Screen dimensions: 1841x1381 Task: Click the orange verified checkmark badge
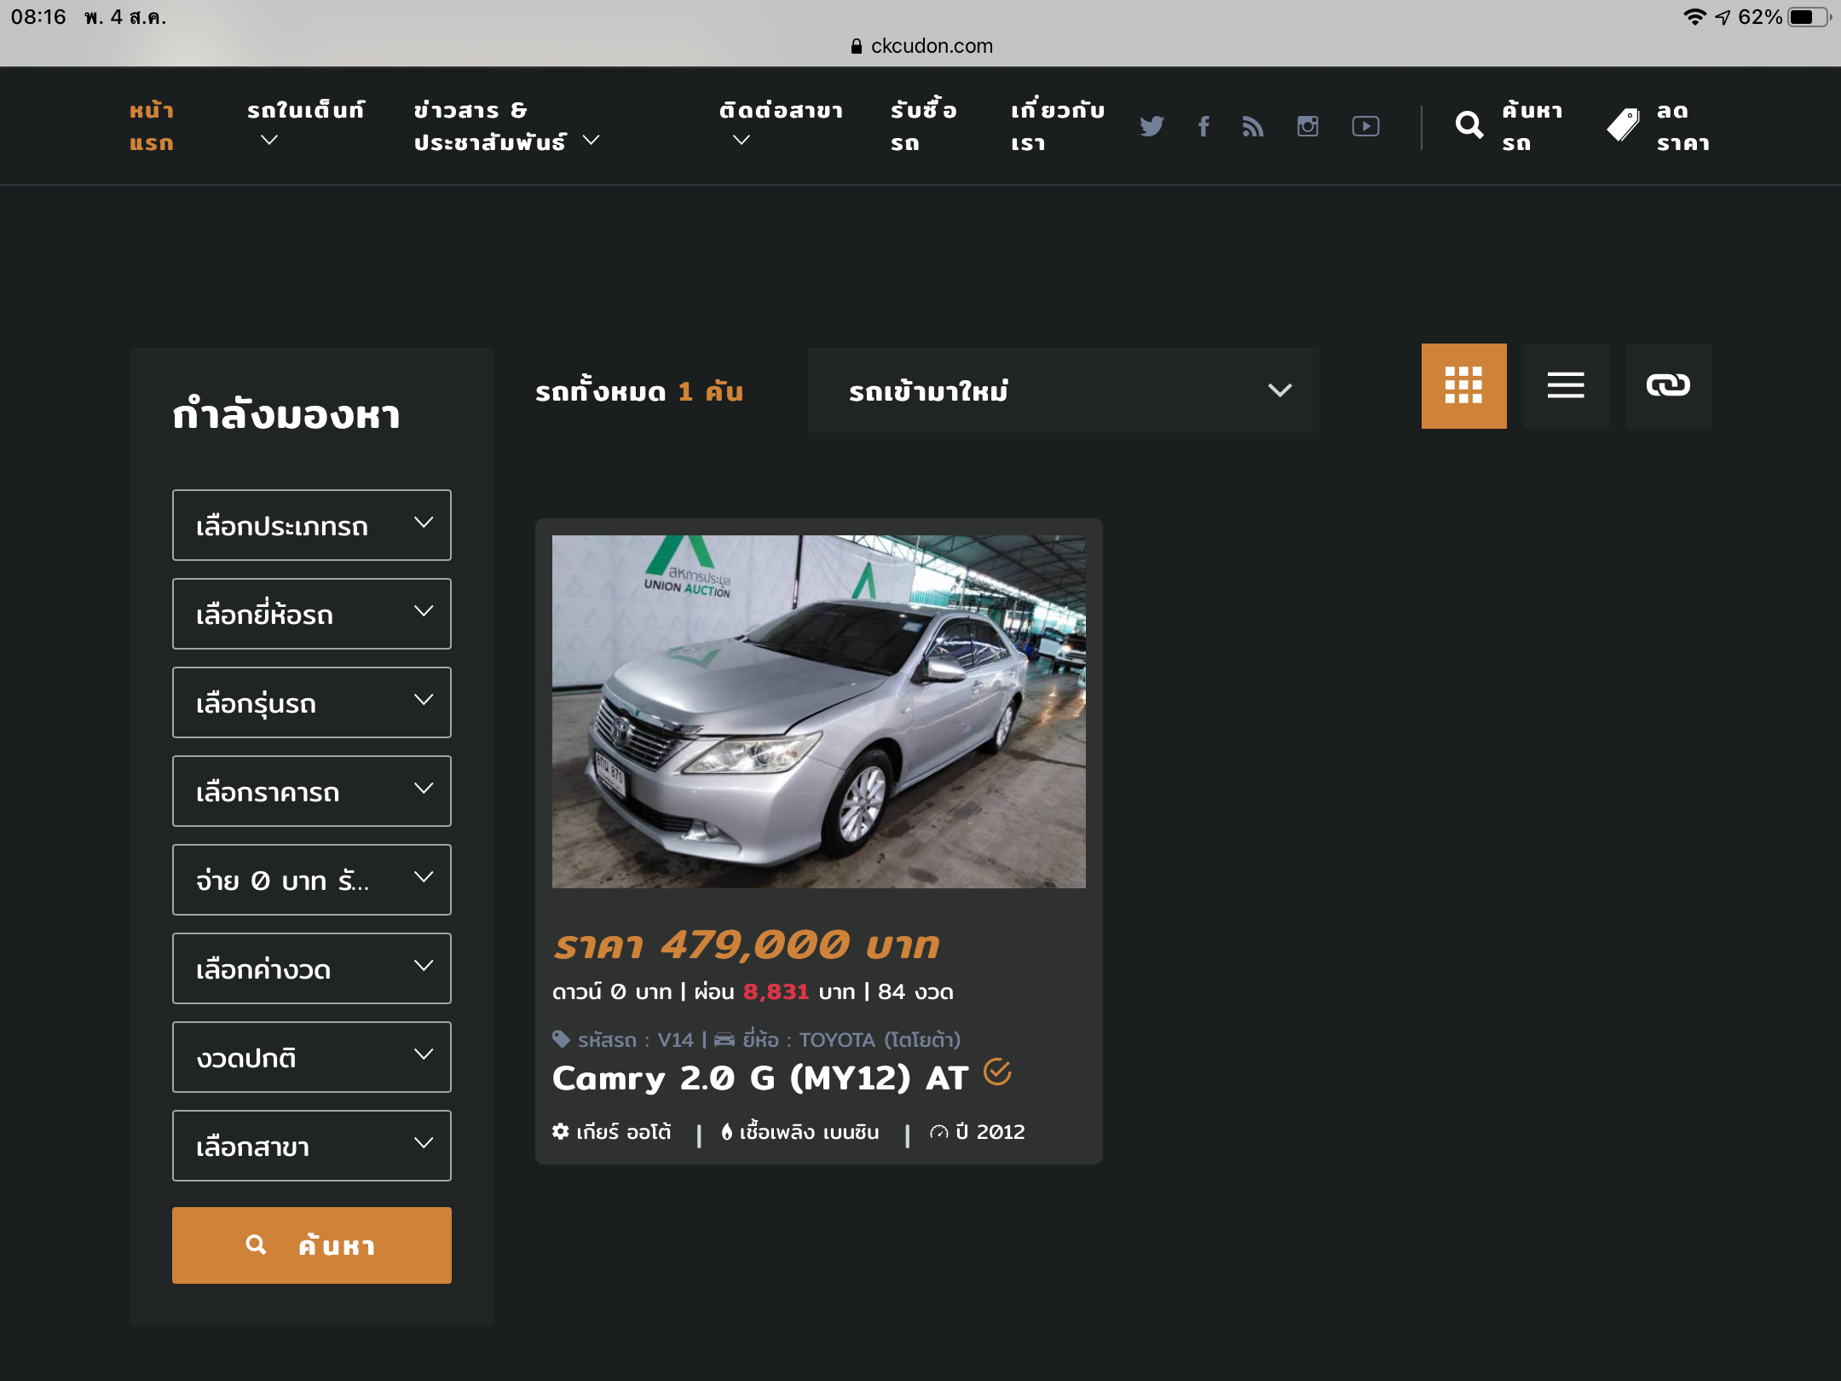(997, 1072)
